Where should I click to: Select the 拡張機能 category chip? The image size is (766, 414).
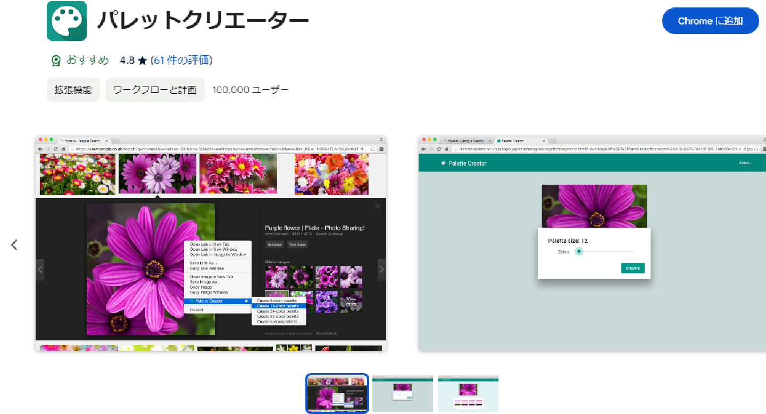73,90
